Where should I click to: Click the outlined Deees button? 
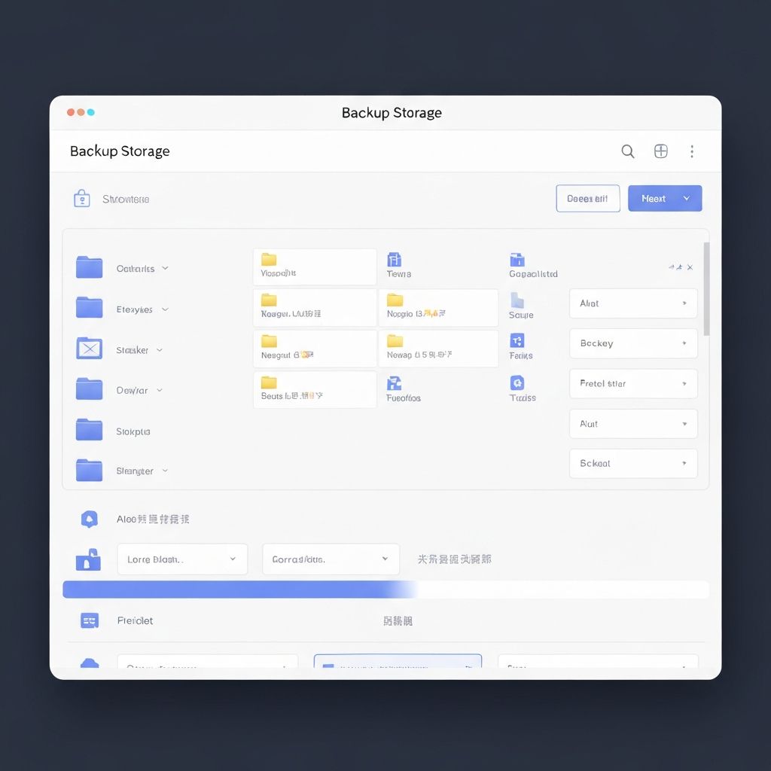[x=587, y=199]
